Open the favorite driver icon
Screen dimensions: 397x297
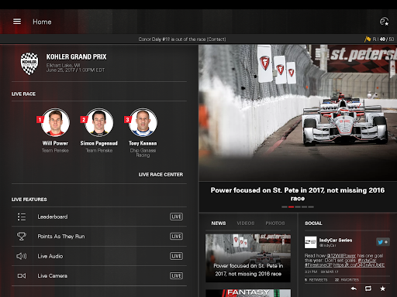coord(384,22)
